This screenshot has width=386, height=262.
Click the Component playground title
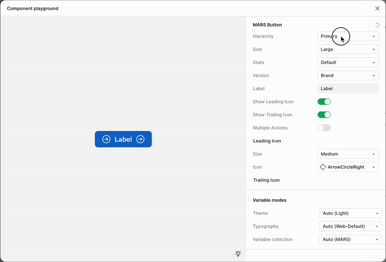point(32,8)
